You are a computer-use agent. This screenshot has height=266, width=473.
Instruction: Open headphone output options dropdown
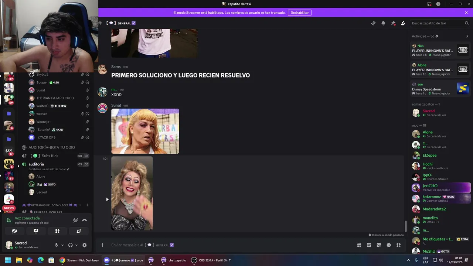[x=76, y=245]
